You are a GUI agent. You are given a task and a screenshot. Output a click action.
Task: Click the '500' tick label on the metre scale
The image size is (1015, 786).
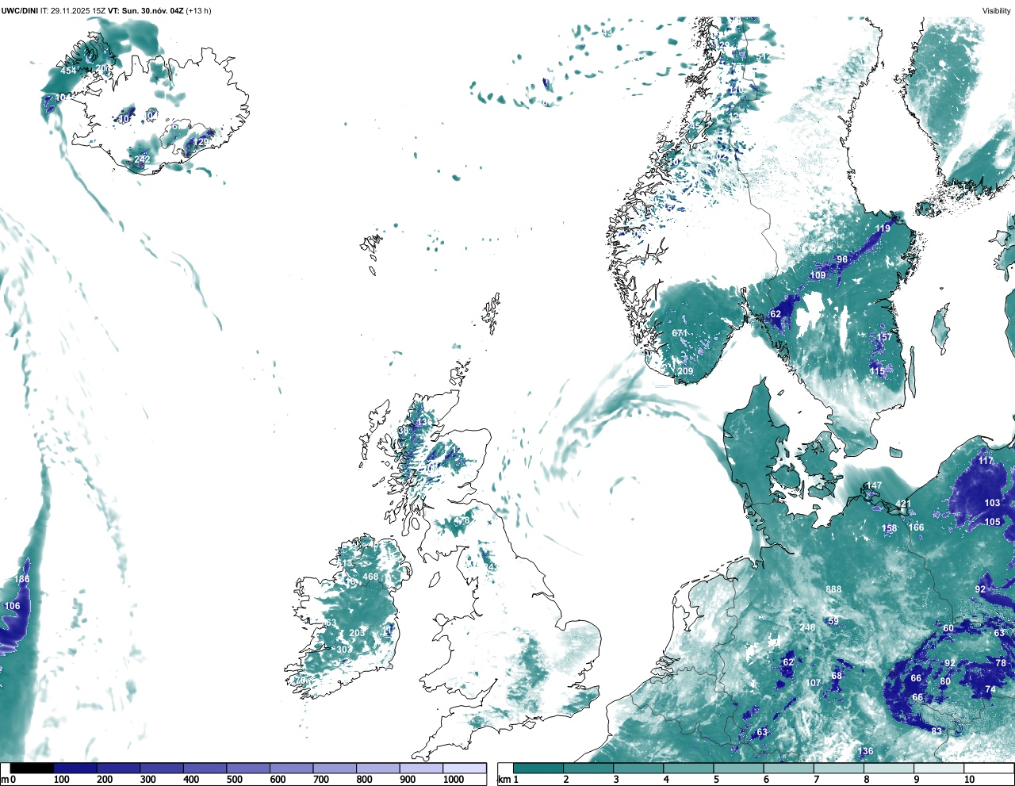tap(235, 780)
